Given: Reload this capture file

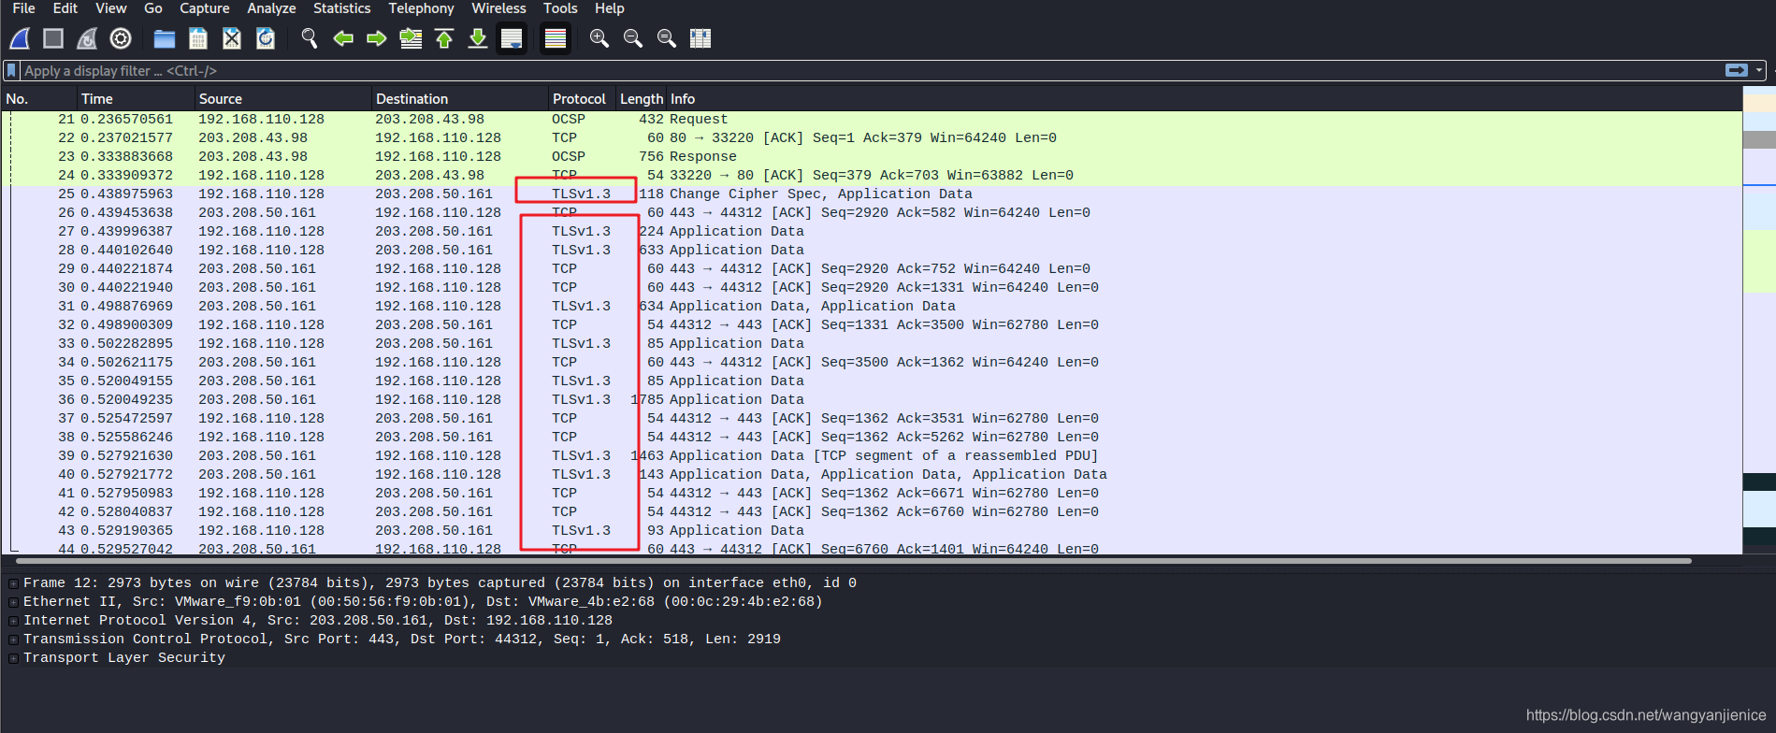Looking at the screenshot, I should click(x=266, y=38).
